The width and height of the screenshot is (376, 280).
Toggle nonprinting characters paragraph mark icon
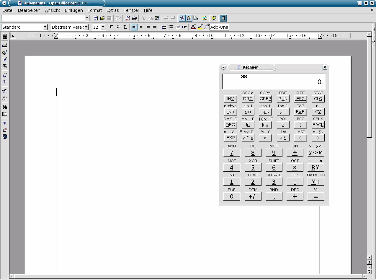point(5,123)
